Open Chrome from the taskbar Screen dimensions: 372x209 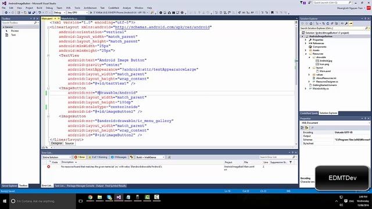(90, 197)
